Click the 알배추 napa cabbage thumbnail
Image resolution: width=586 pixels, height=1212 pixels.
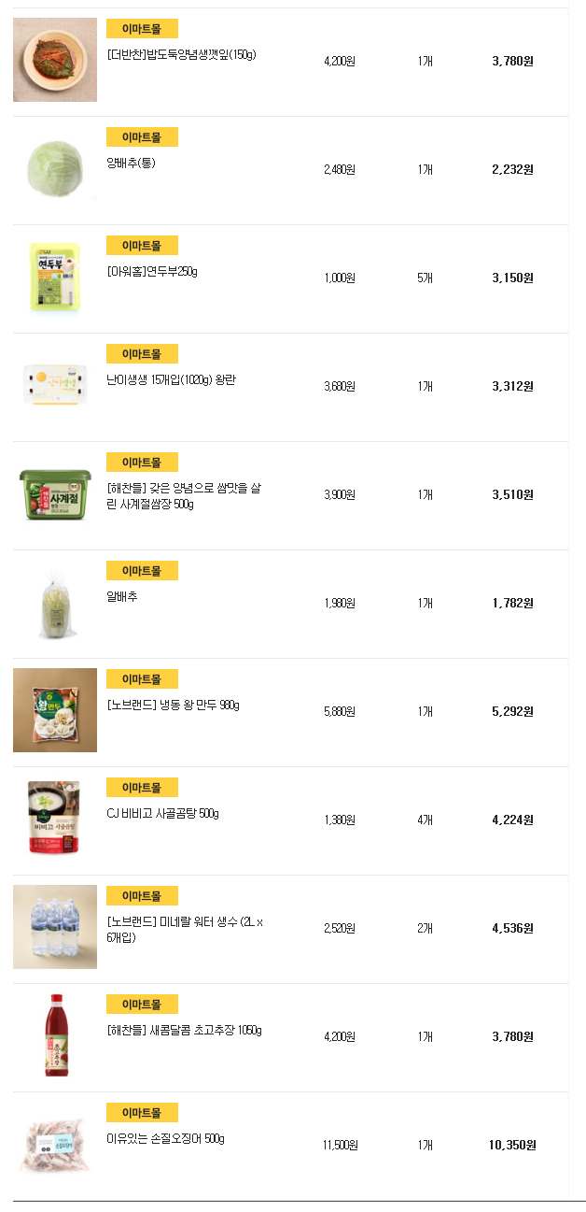pyautogui.click(x=55, y=602)
